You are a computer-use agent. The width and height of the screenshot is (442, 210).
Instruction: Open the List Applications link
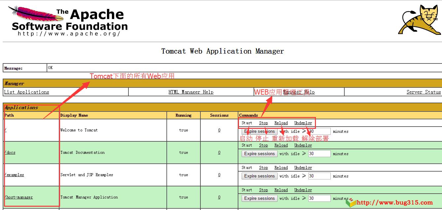[x=26, y=92]
